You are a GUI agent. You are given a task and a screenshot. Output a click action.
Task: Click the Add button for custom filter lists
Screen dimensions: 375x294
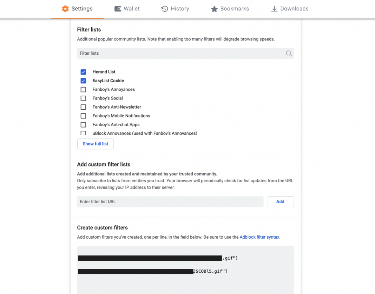(x=280, y=201)
